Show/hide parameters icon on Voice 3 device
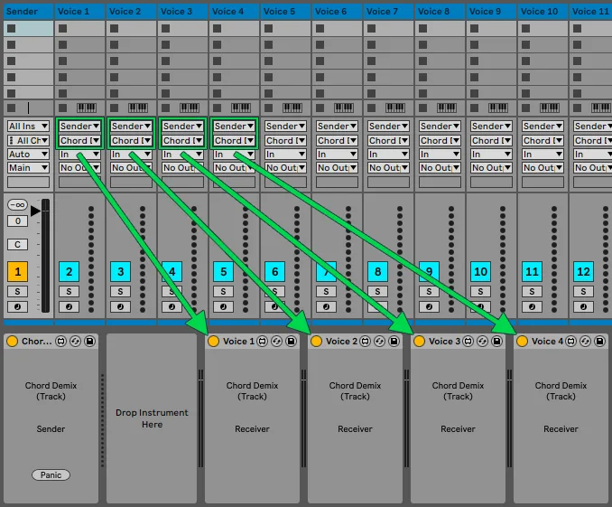 click(x=468, y=342)
